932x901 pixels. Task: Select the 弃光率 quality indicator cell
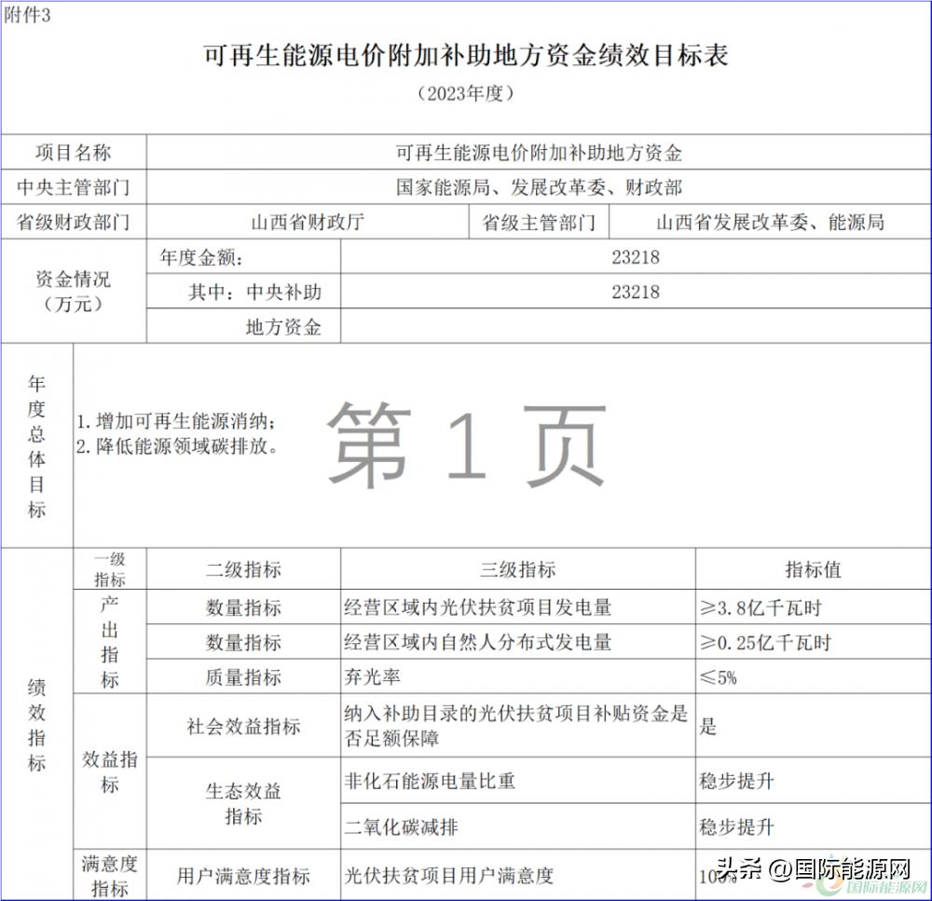(x=363, y=677)
